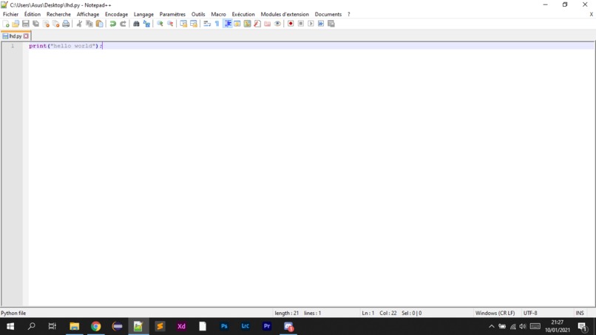Start macro recording with red dot icon
Screen dimensions: 596x335
point(291,24)
